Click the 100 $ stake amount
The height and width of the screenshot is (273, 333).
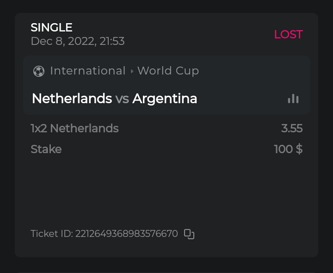tap(288, 149)
